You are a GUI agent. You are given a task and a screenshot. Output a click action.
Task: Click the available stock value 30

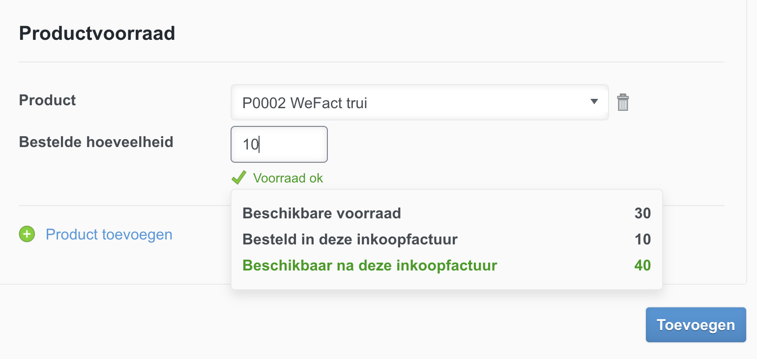pos(642,213)
